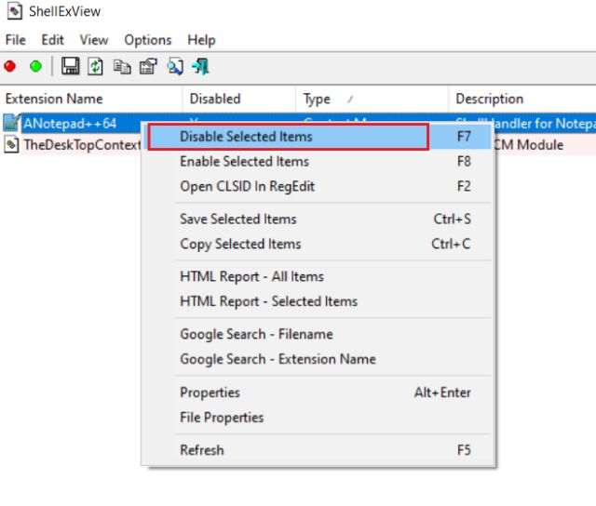Viewport: 596px width, 506px height.
Task: Sort by the Type column header
Action: click(x=317, y=99)
